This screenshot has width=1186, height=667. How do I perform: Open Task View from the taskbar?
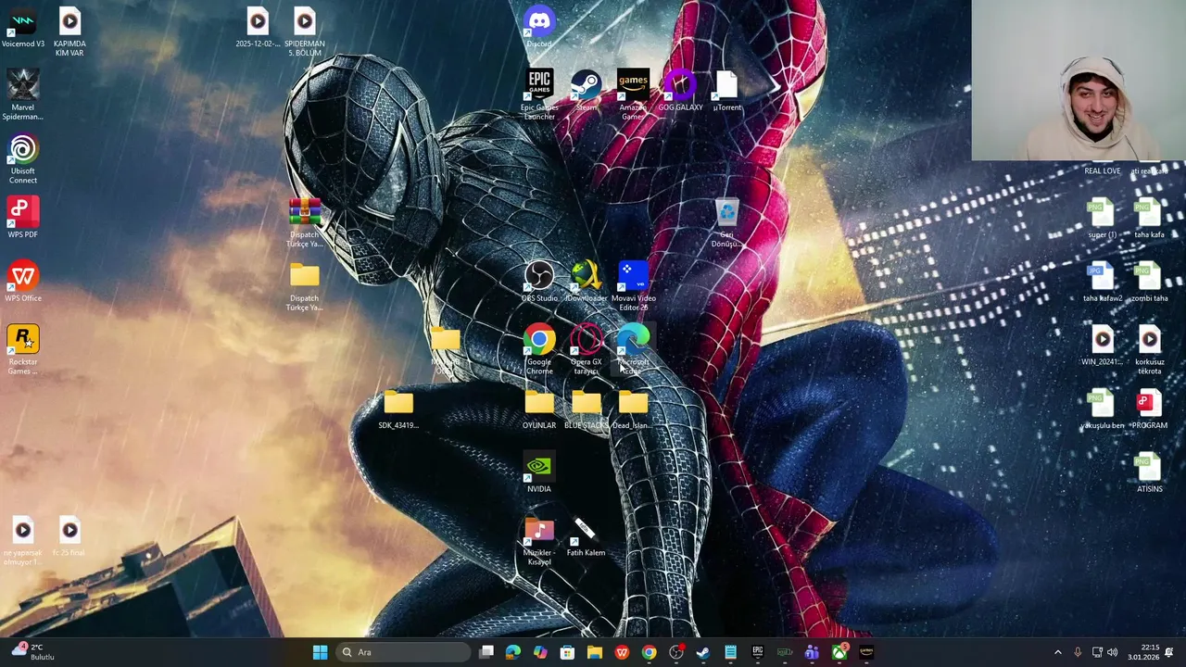486,652
